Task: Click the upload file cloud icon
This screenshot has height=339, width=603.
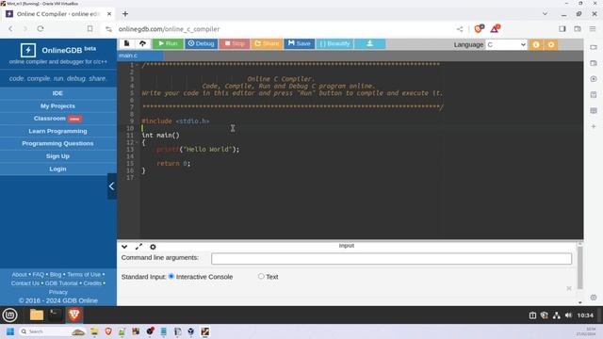Action: pyautogui.click(x=142, y=43)
